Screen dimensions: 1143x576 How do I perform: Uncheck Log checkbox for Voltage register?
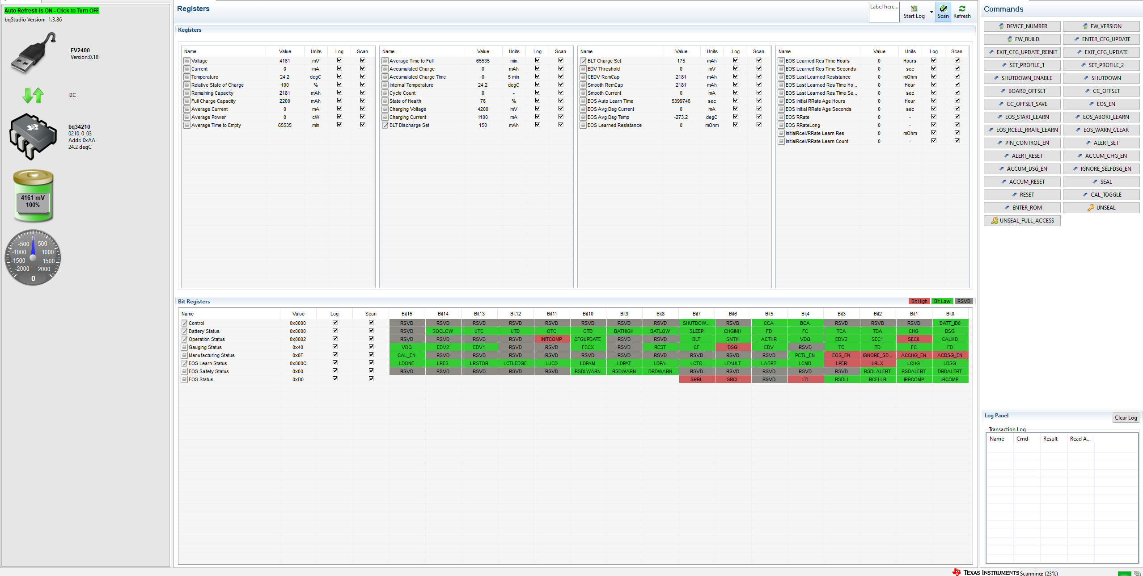pyautogui.click(x=339, y=60)
